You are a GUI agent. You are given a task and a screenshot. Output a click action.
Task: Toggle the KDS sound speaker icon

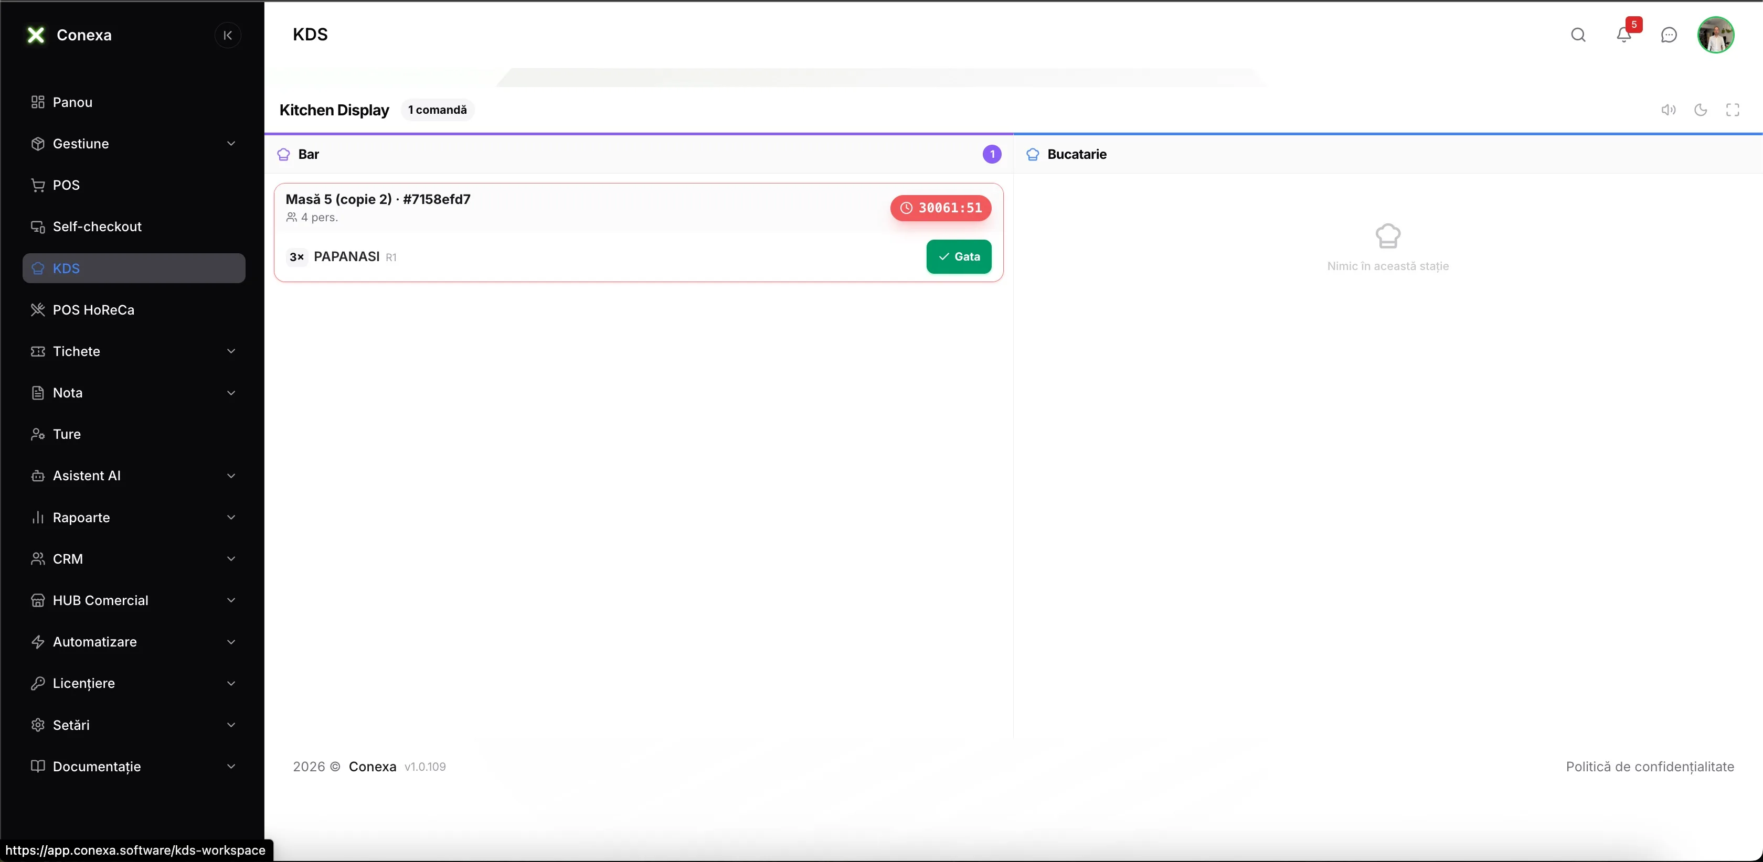[x=1669, y=110]
